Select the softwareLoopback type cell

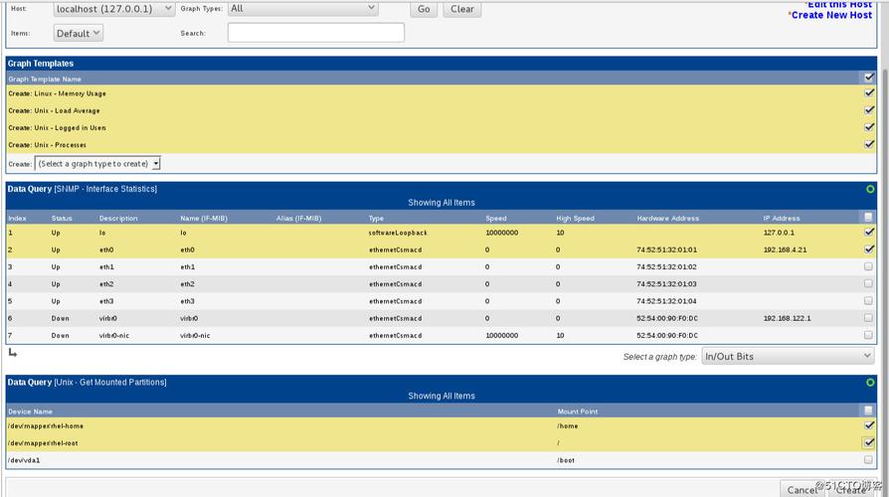click(x=398, y=233)
